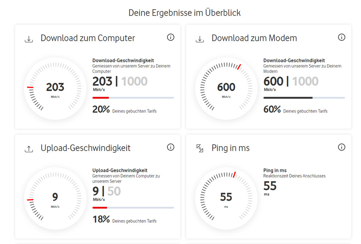Screen dimensions: 361x244
Task: Click the Ping in ms card title
Action: [231, 147]
